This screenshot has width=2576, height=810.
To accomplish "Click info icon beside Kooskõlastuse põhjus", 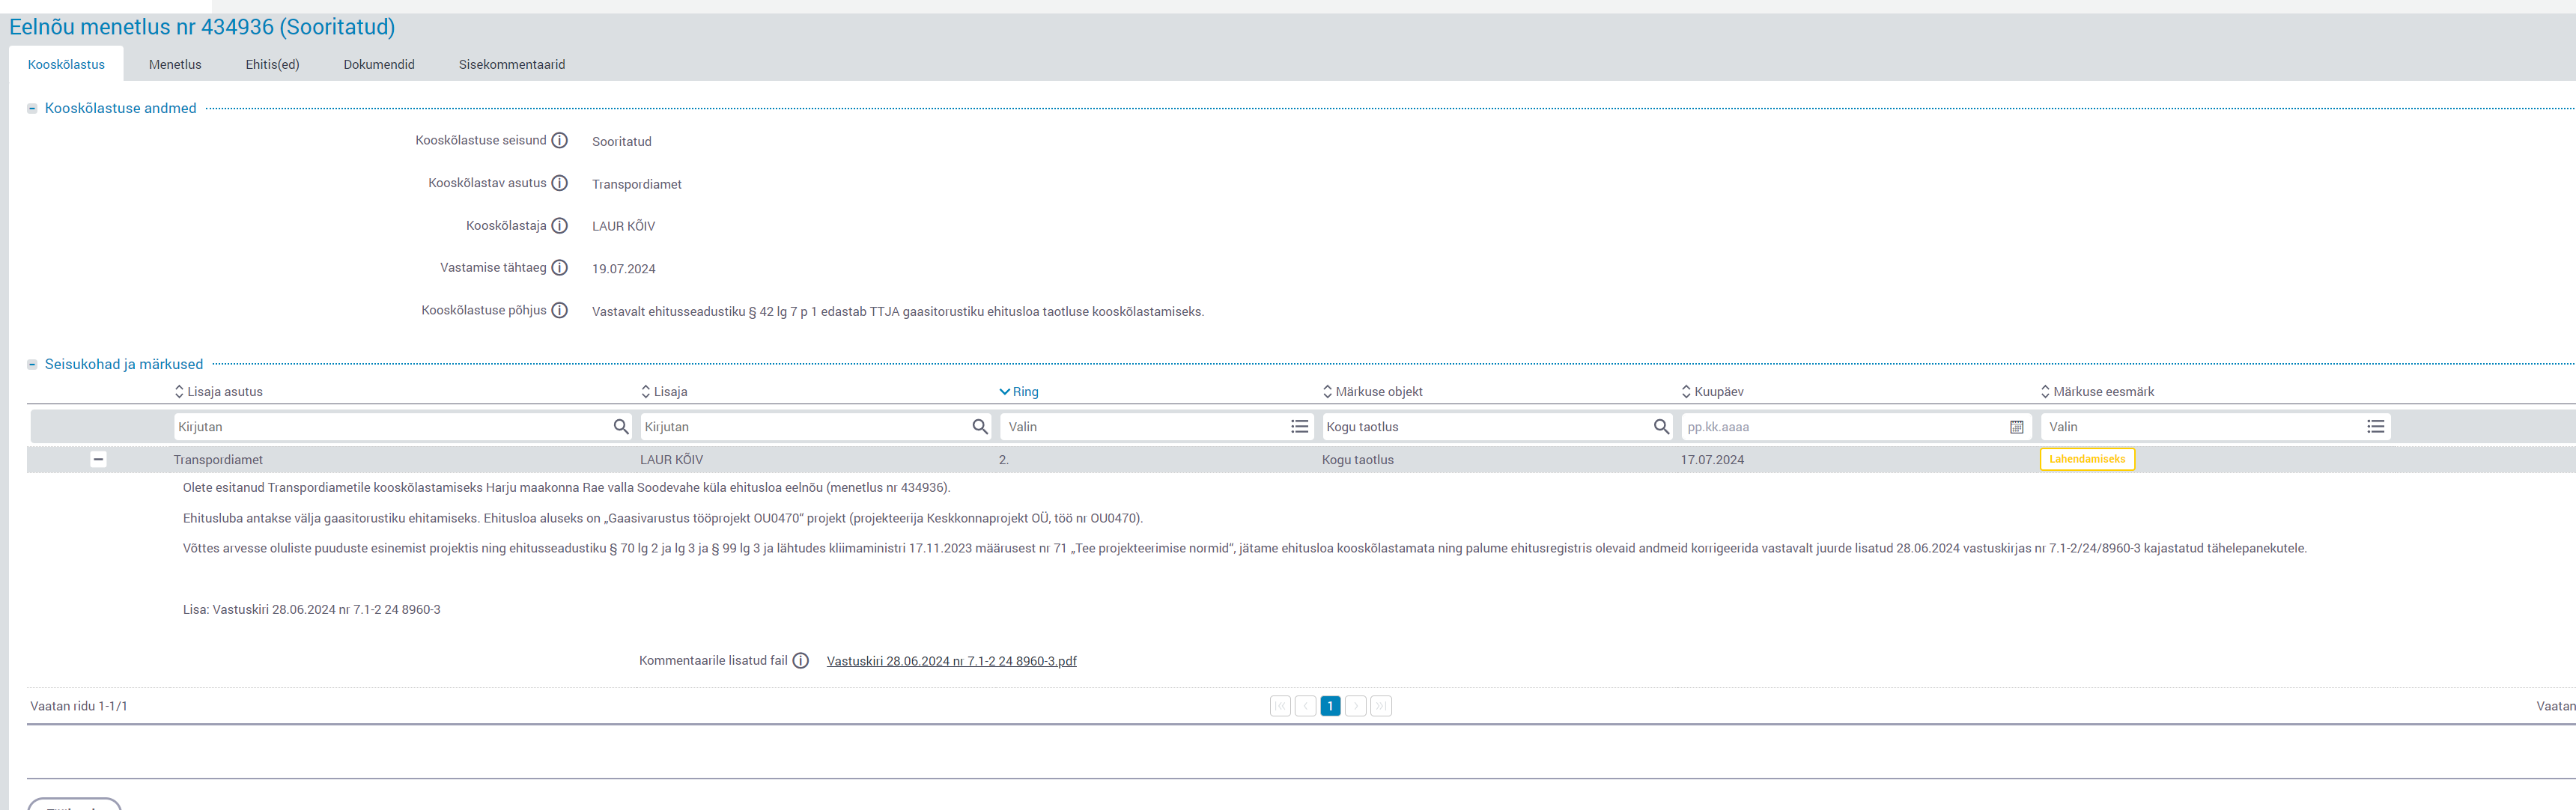I will point(560,311).
